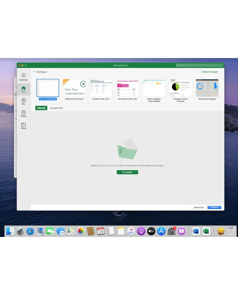Open Reminders from the dock

point(111,231)
